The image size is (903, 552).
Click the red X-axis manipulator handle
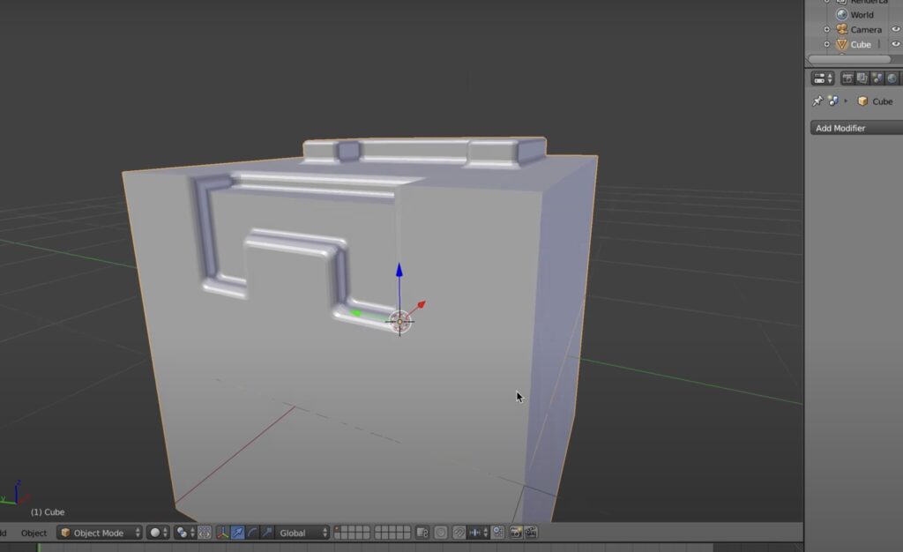(x=421, y=304)
